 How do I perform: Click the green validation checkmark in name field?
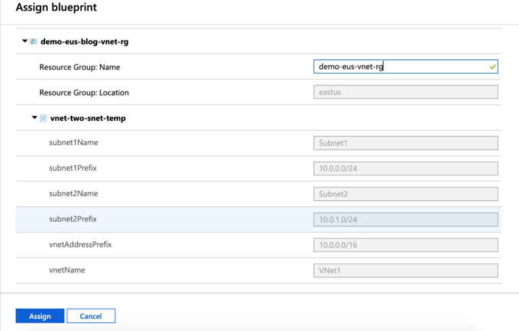pyautogui.click(x=493, y=67)
